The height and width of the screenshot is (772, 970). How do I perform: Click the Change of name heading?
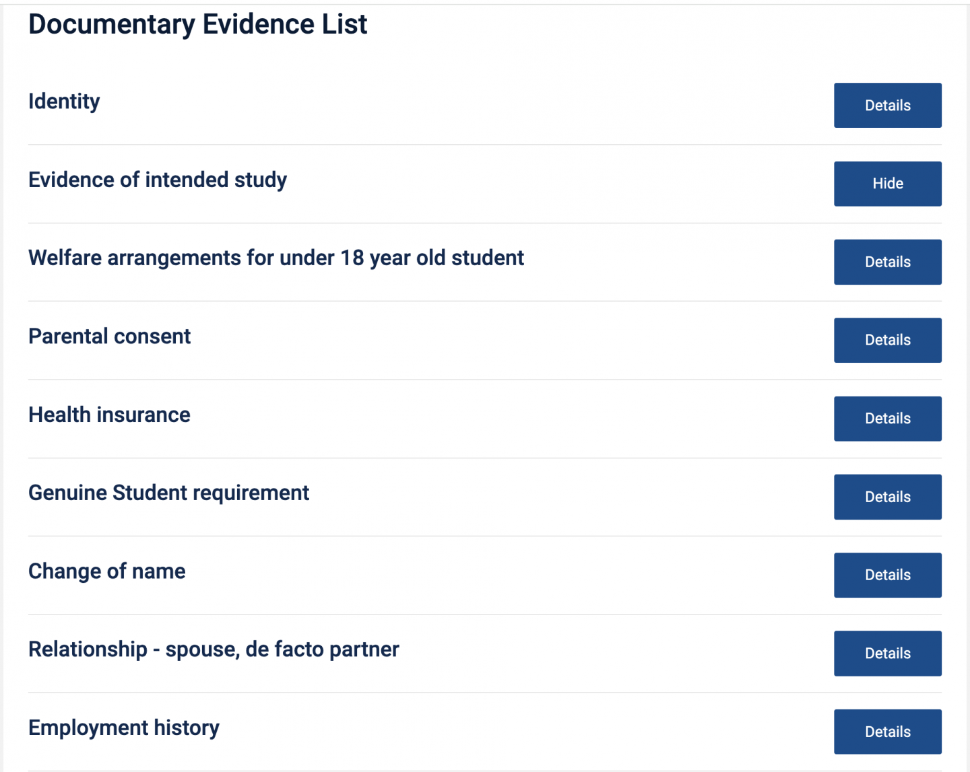tap(106, 571)
